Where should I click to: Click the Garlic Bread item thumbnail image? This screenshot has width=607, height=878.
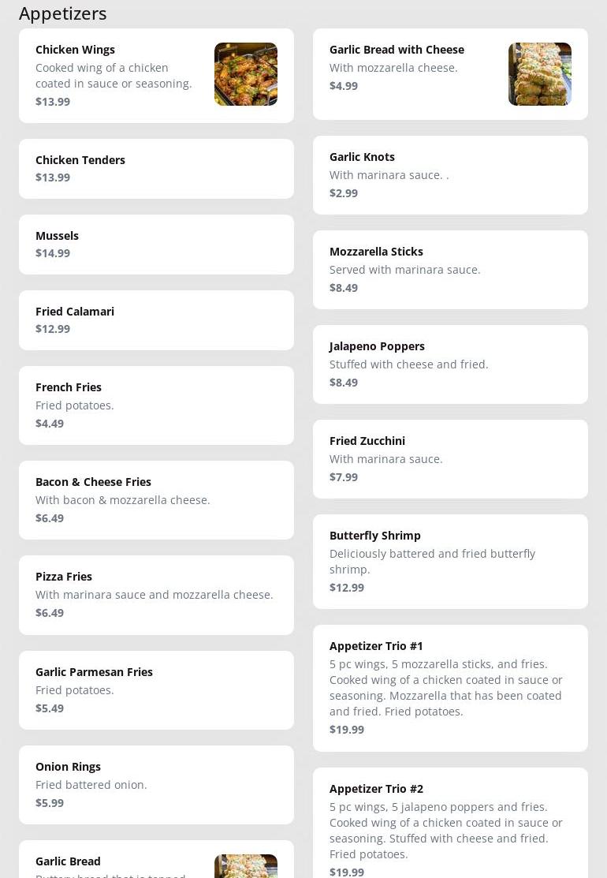click(245, 866)
